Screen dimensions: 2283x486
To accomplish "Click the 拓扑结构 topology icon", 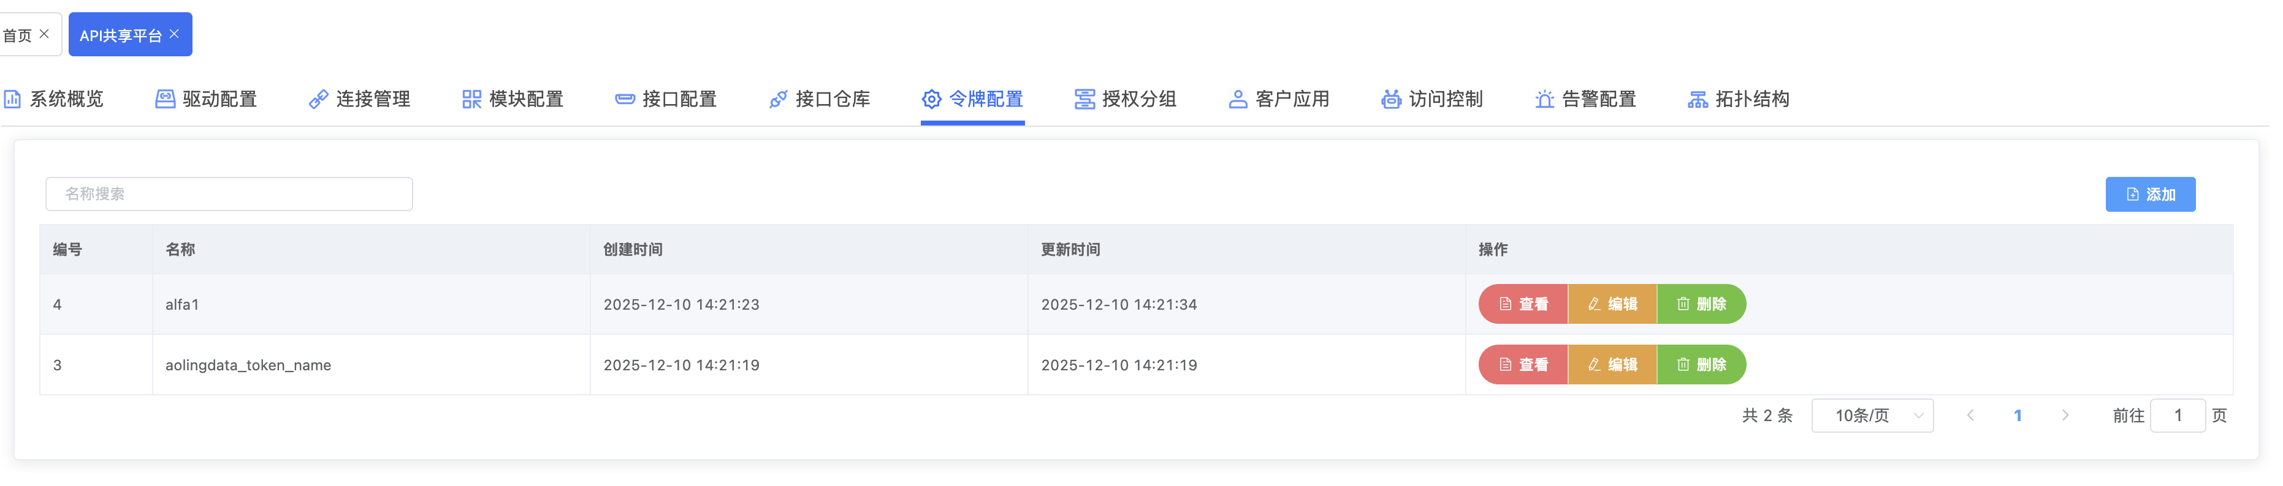I will (1698, 99).
